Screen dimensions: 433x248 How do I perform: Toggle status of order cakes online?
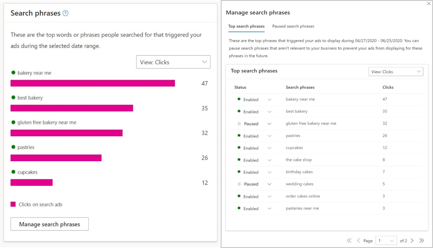coord(269,197)
